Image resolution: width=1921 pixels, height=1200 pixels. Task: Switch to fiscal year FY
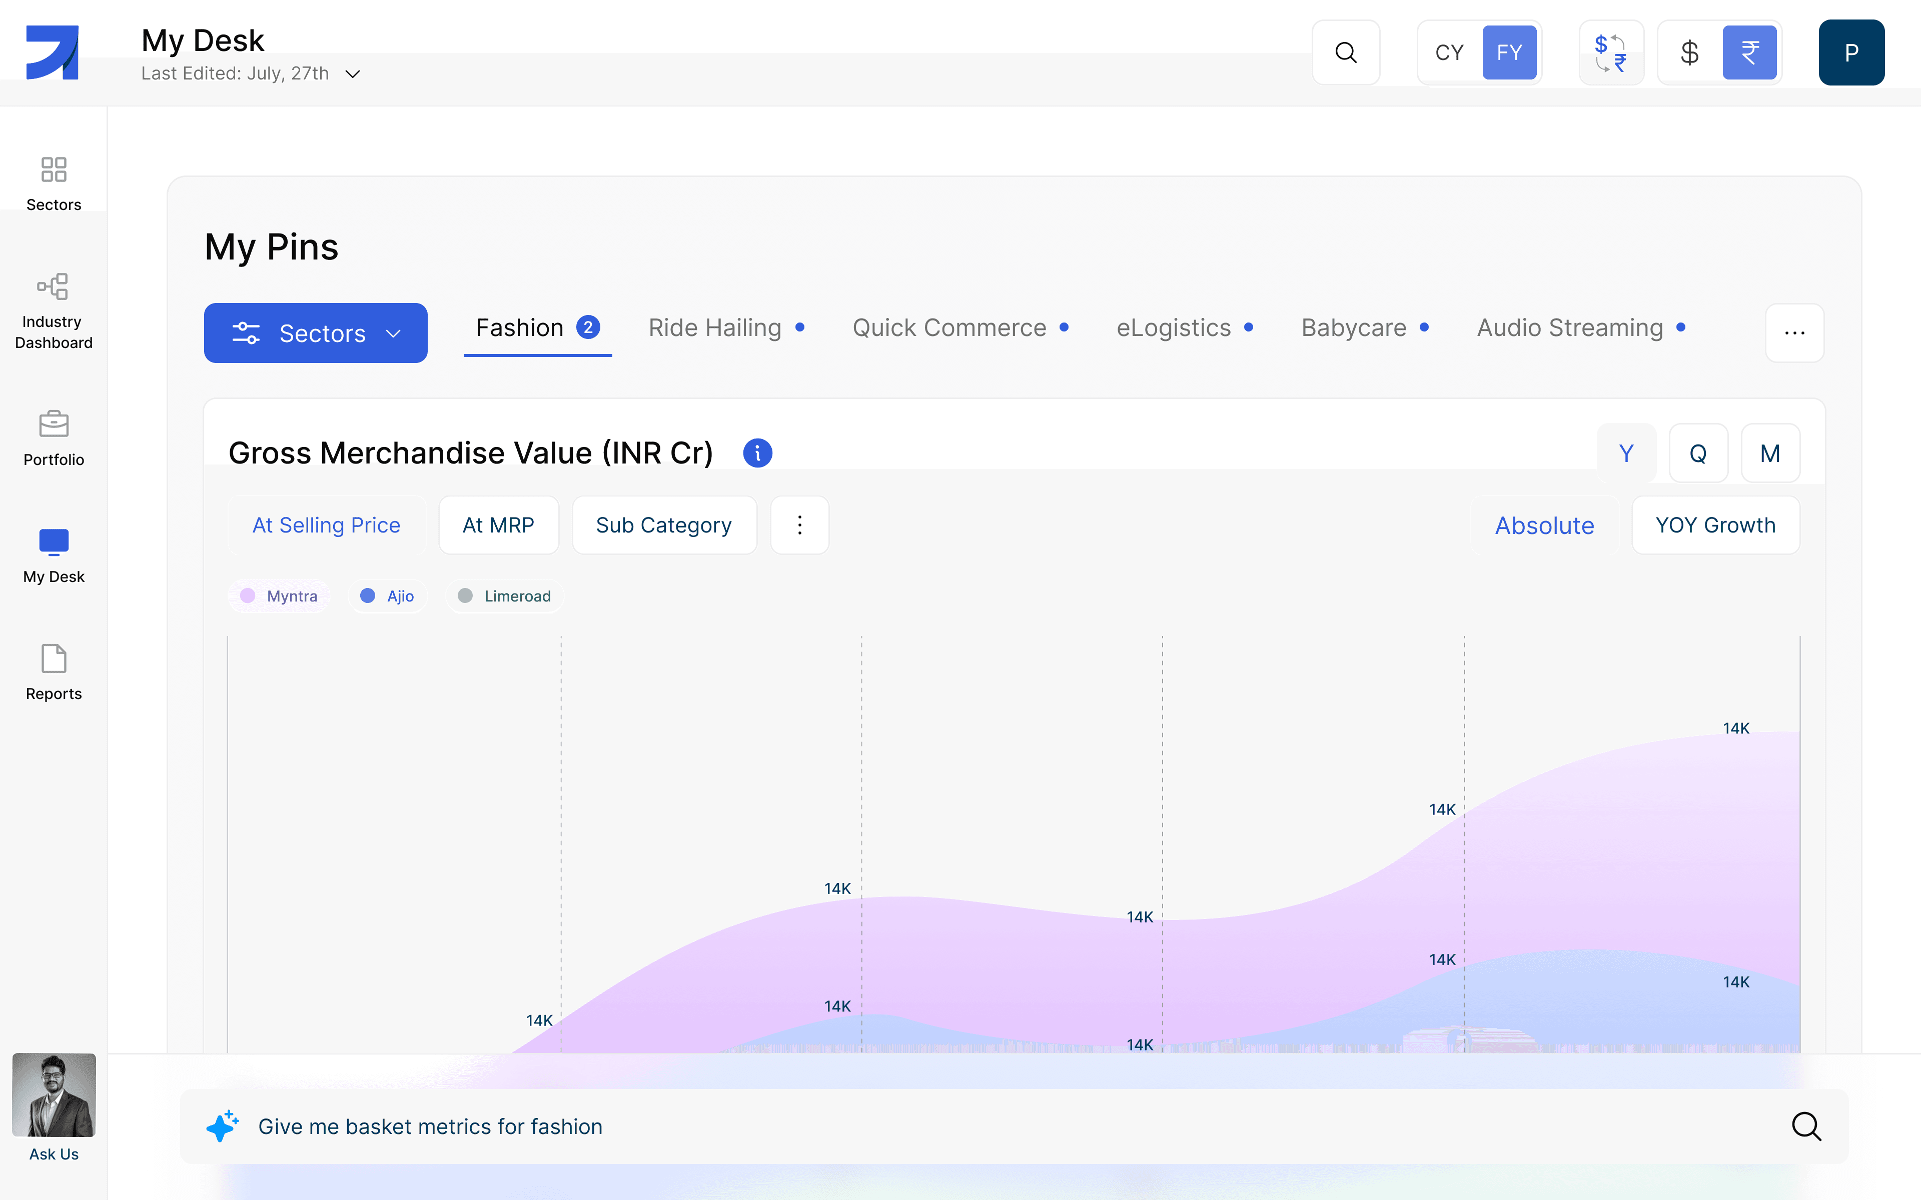(x=1509, y=52)
